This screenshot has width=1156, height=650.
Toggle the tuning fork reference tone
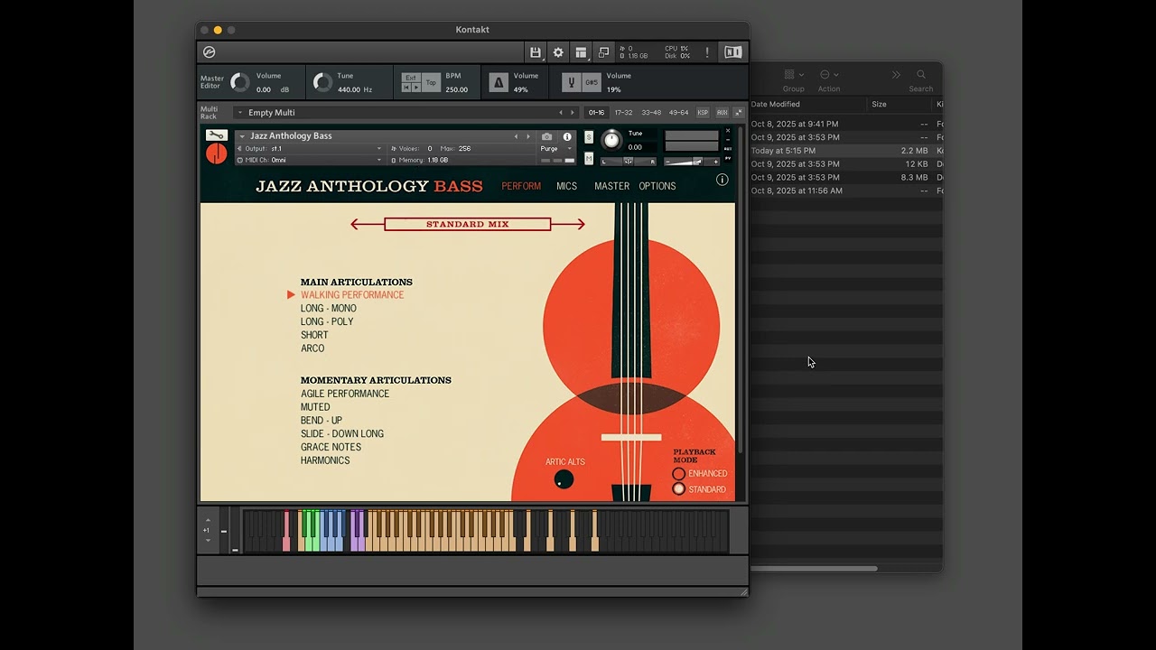[571, 83]
